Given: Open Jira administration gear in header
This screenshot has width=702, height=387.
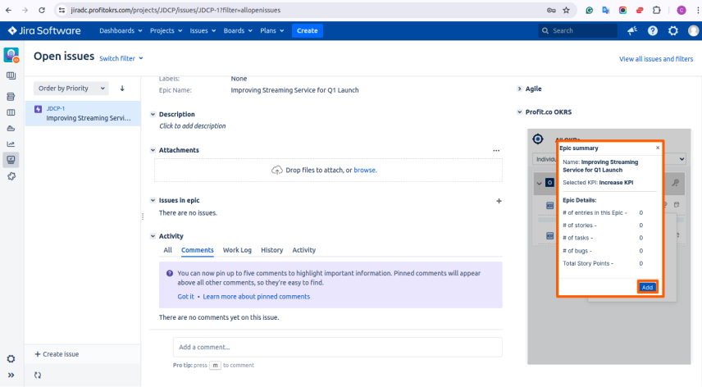Looking at the screenshot, I should (673, 30).
